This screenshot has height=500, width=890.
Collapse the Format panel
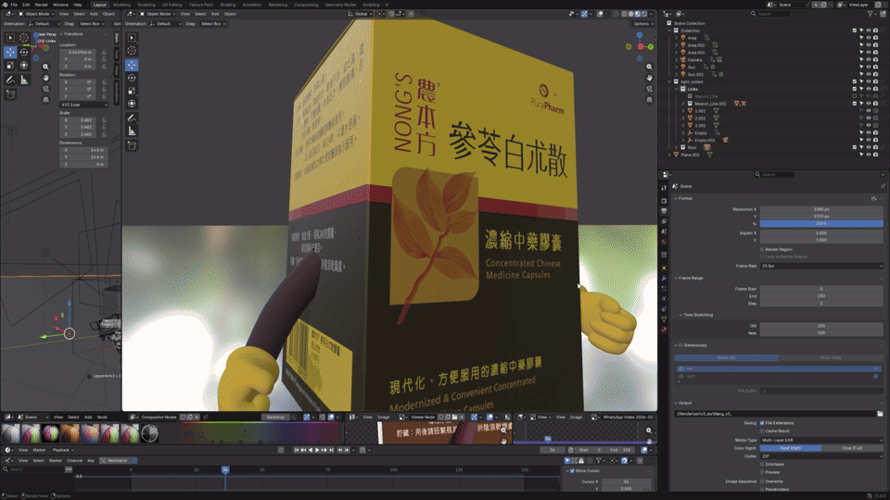click(676, 198)
